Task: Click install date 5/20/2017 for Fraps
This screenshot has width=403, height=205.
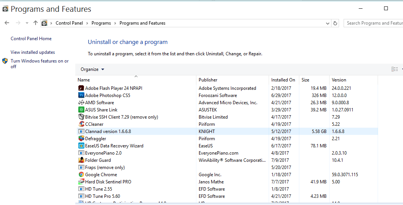Action: (x=281, y=167)
